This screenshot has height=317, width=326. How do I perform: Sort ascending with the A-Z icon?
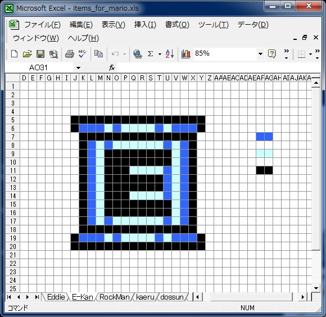(x=169, y=54)
